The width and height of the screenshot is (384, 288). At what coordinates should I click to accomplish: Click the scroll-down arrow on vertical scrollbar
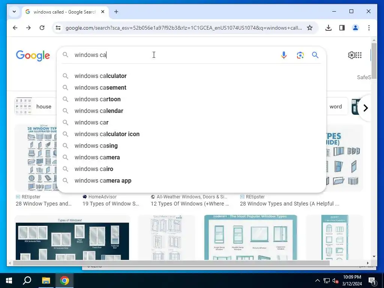click(x=374, y=256)
